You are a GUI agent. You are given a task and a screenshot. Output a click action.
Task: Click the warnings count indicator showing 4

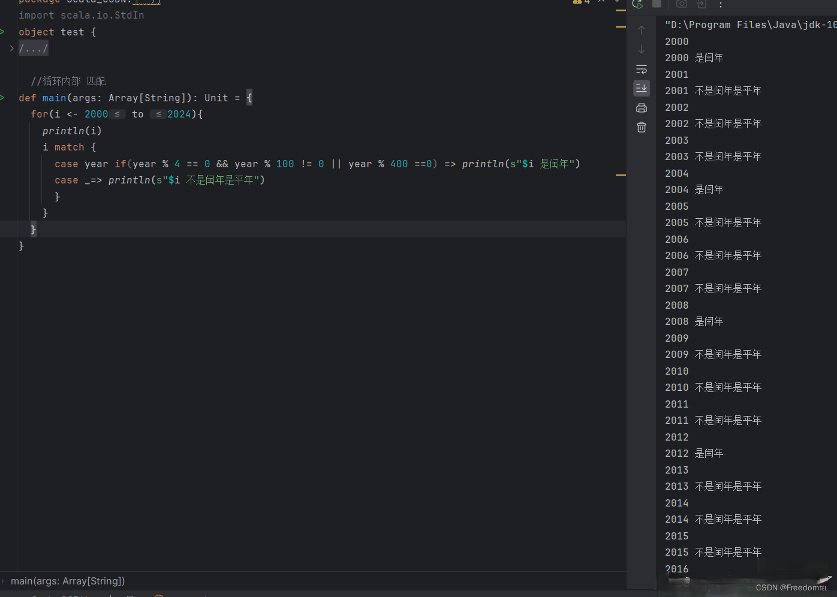pos(582,2)
